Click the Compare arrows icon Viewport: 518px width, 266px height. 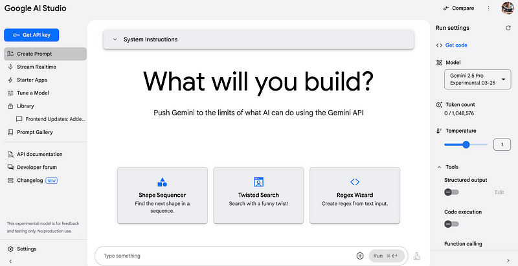tap(446, 8)
